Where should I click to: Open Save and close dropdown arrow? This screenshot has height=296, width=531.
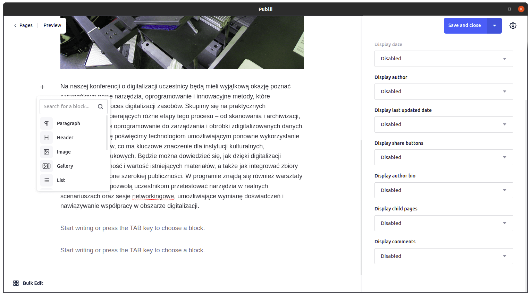(x=495, y=26)
